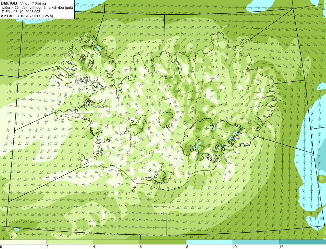This screenshot has width=326, height=249.
Task: Click the scale label '2'
Action: coord(48,247)
